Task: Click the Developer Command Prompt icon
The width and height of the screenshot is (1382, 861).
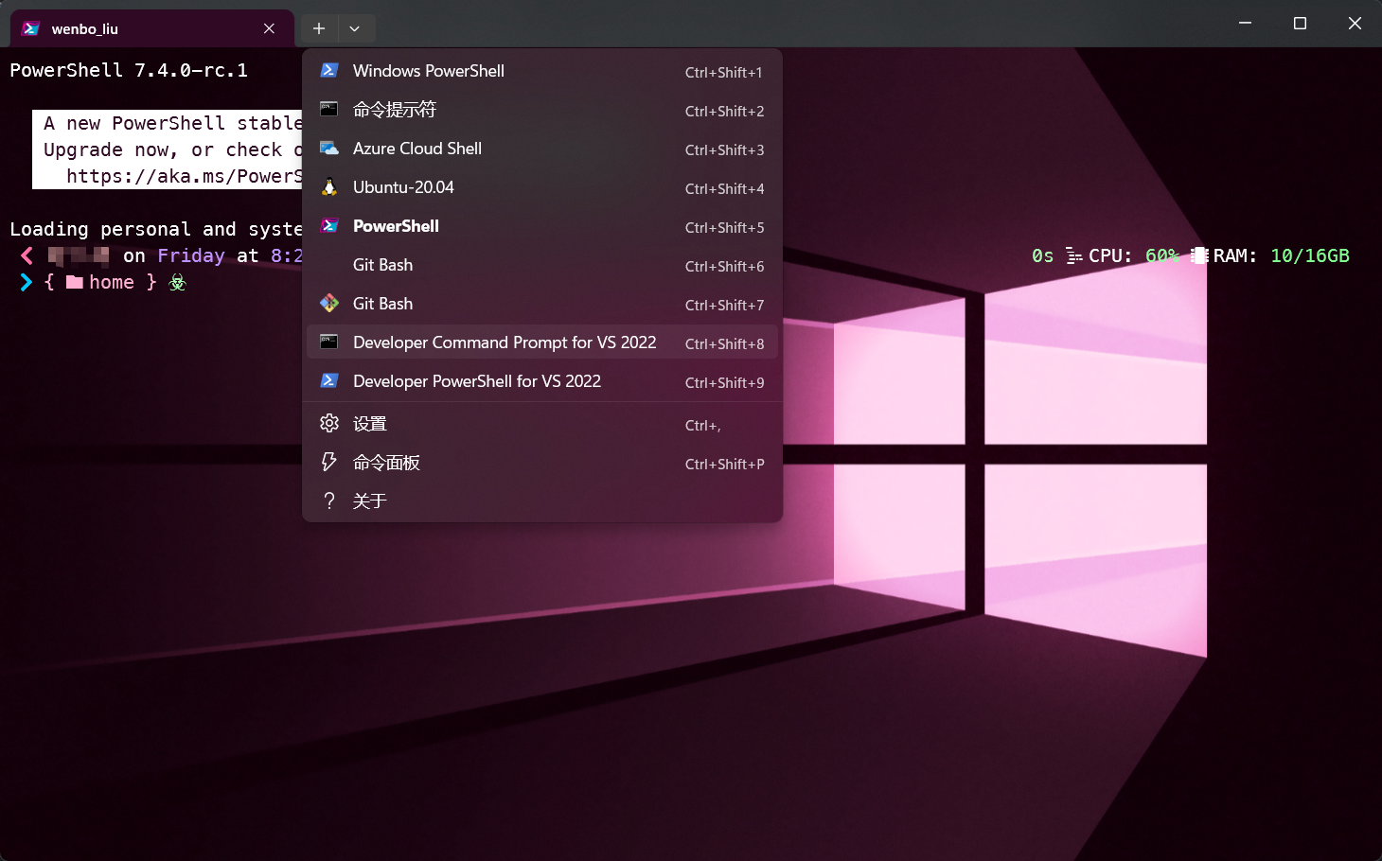Action: [x=329, y=342]
